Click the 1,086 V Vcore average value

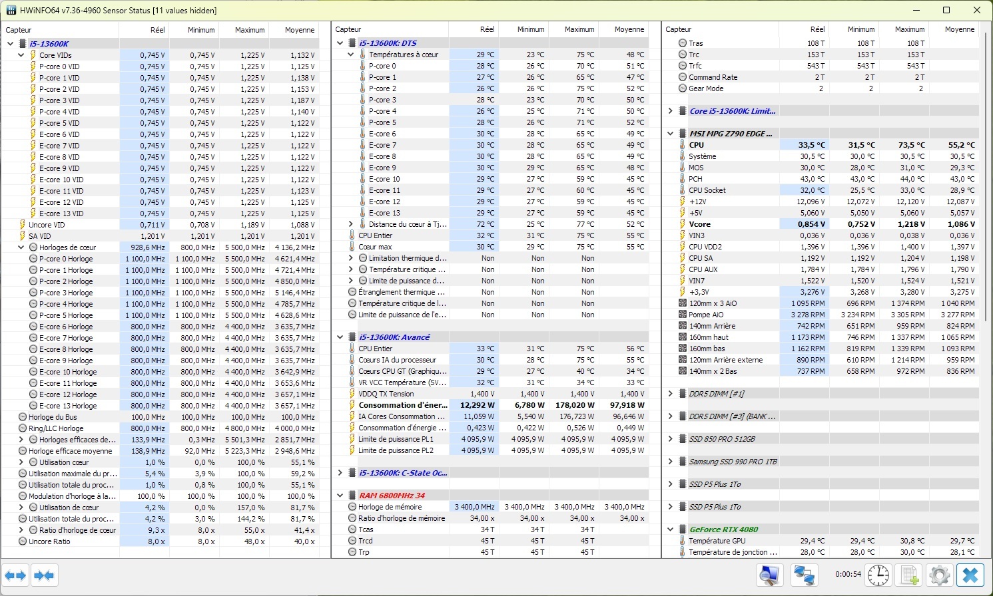click(x=962, y=224)
